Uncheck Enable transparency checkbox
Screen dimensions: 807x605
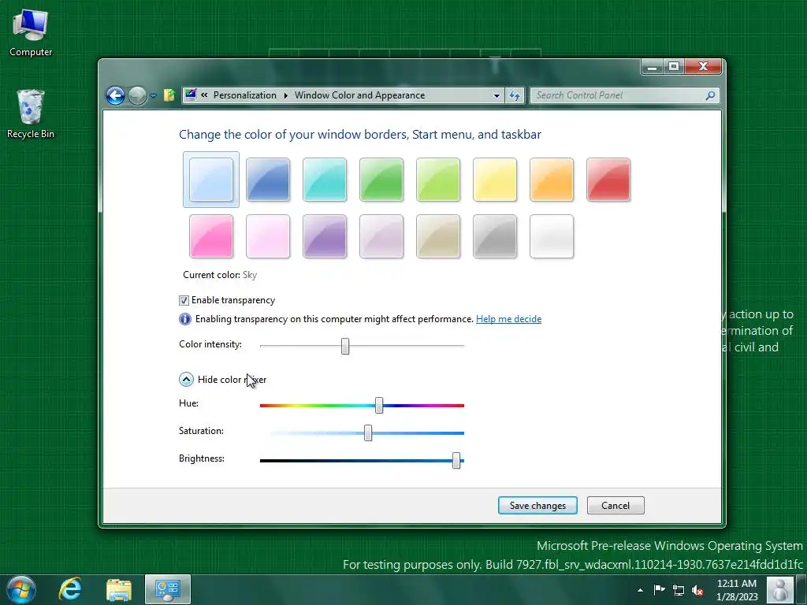tap(184, 300)
